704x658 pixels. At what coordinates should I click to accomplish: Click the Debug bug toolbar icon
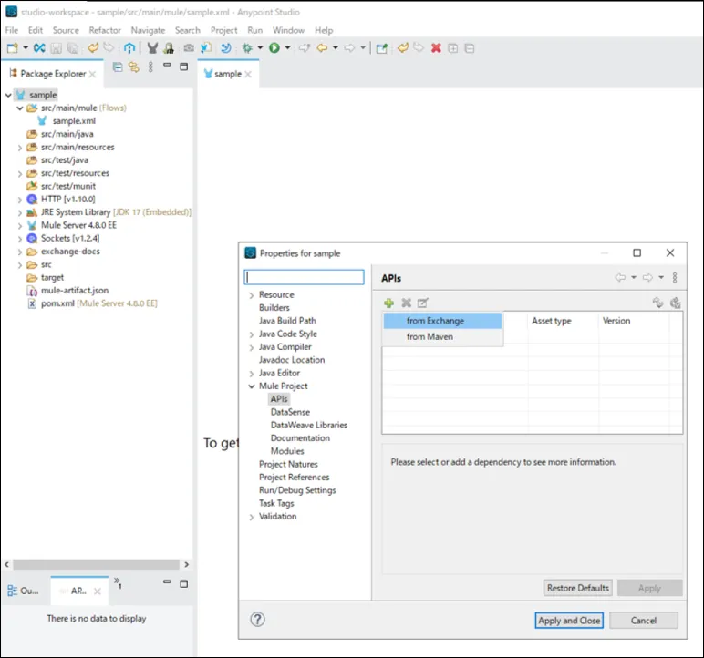[x=247, y=48]
